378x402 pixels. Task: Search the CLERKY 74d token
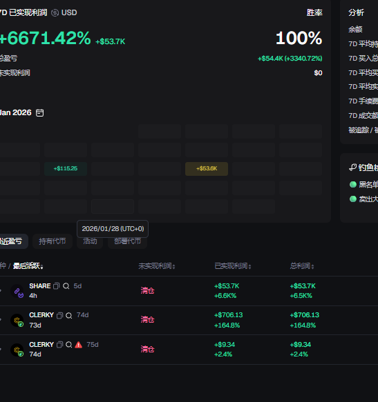coord(68,315)
